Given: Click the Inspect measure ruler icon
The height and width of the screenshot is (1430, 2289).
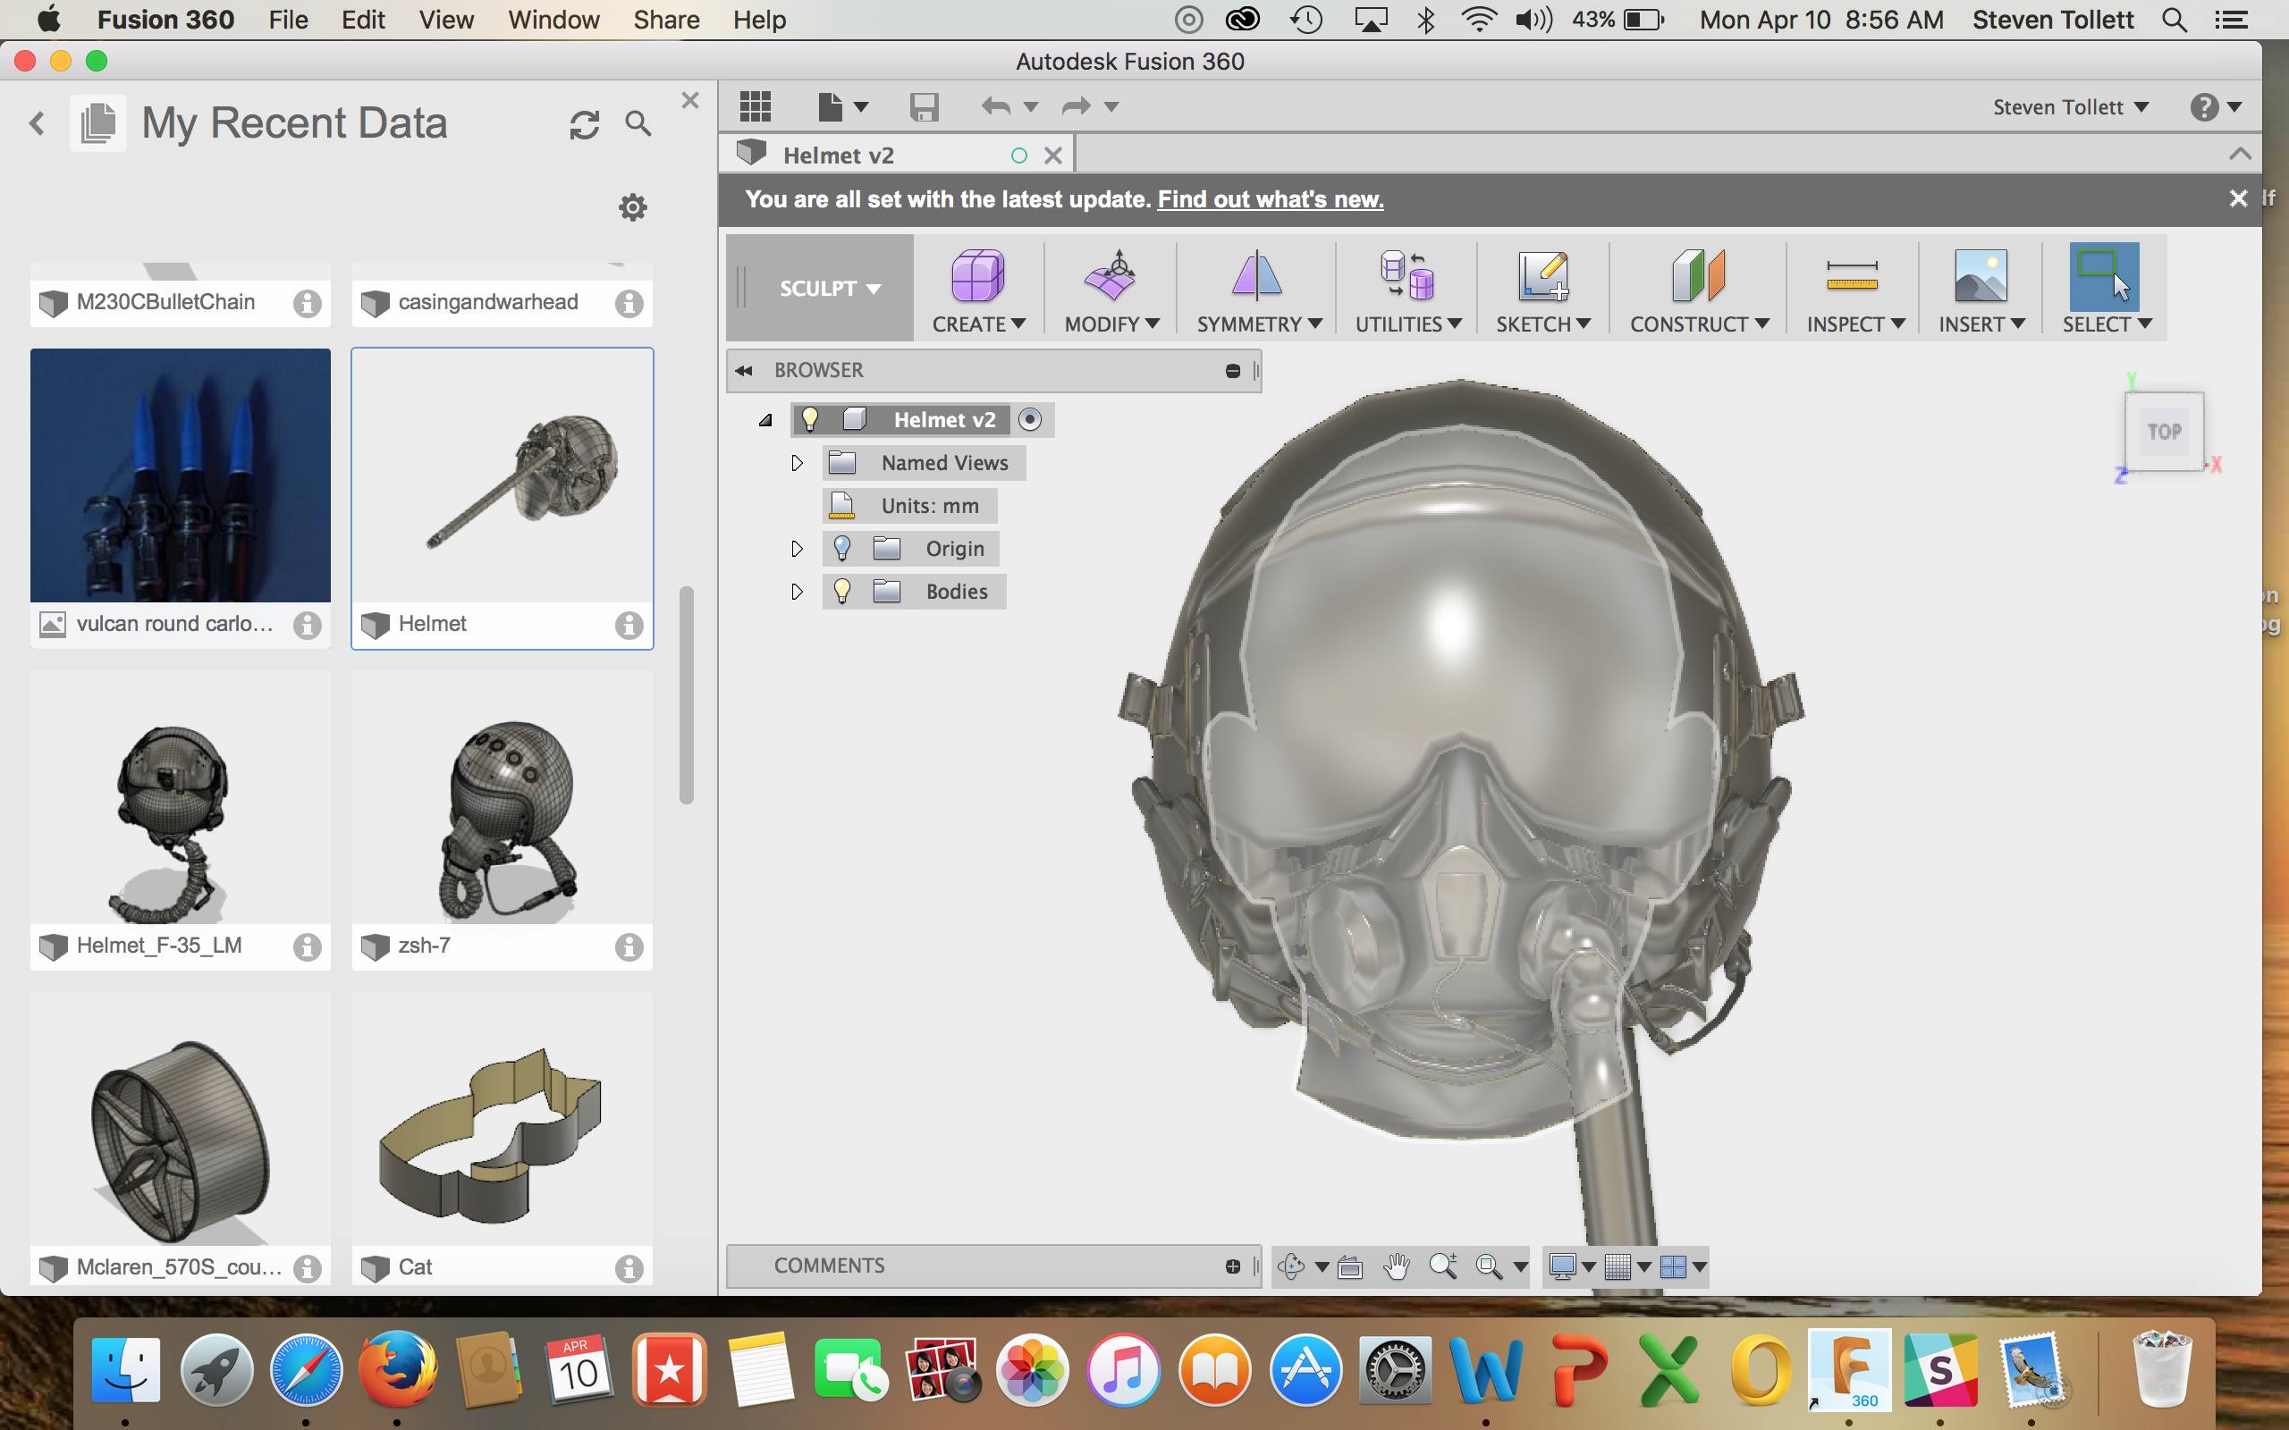Looking at the screenshot, I should pyautogui.click(x=1851, y=275).
